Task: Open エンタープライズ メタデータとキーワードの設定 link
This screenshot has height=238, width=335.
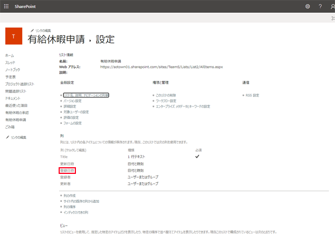Action: (183, 106)
